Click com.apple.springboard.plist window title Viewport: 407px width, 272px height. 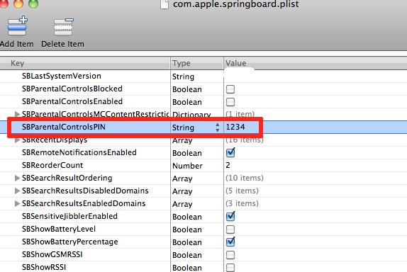click(x=236, y=4)
